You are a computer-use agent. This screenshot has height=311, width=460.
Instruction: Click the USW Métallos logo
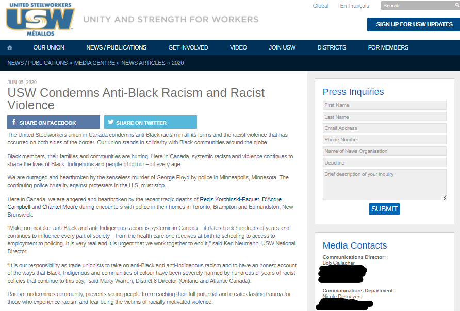(40, 20)
